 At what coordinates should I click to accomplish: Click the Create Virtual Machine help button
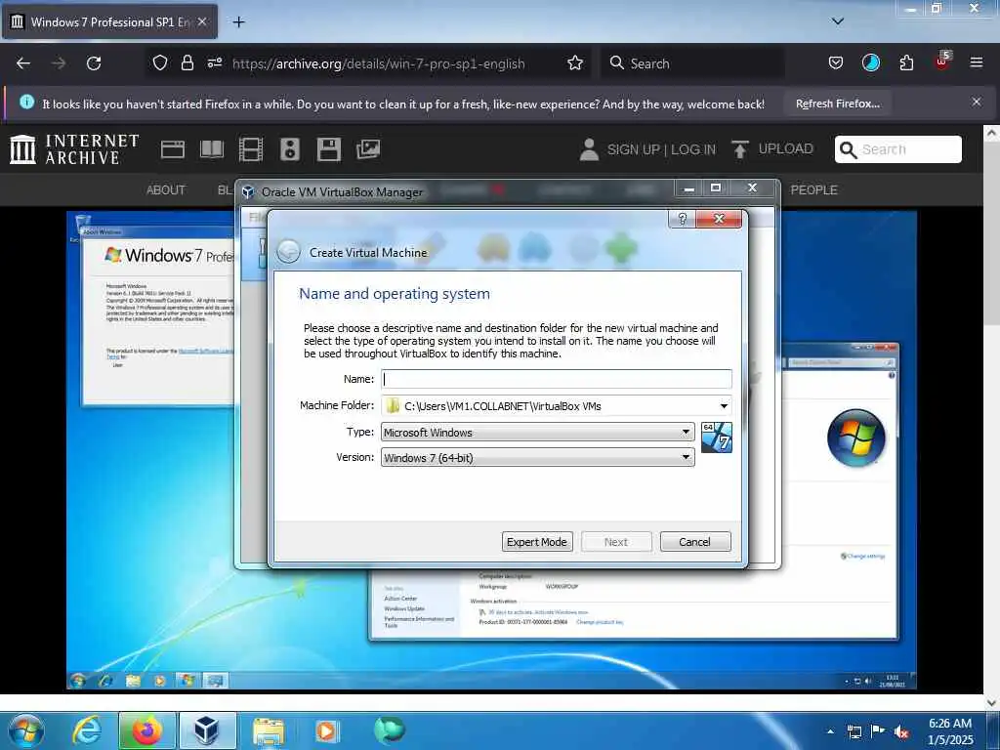[x=682, y=219]
